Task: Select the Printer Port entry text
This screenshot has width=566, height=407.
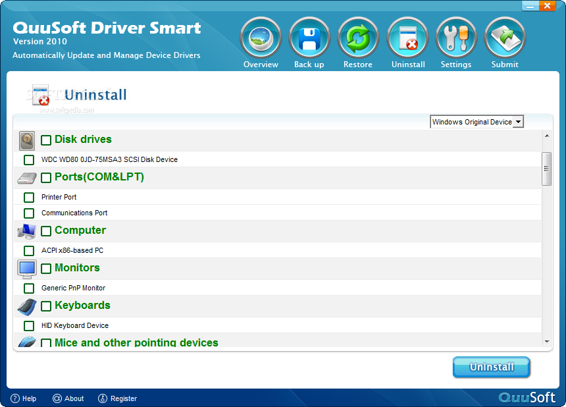Action: (x=59, y=197)
